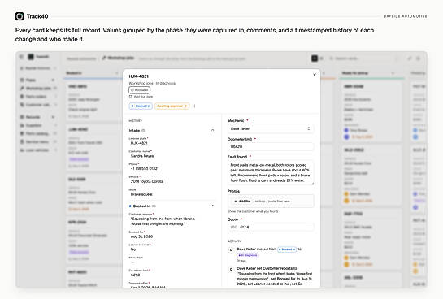Click the license plate value HJK-4821

[x=139, y=143]
